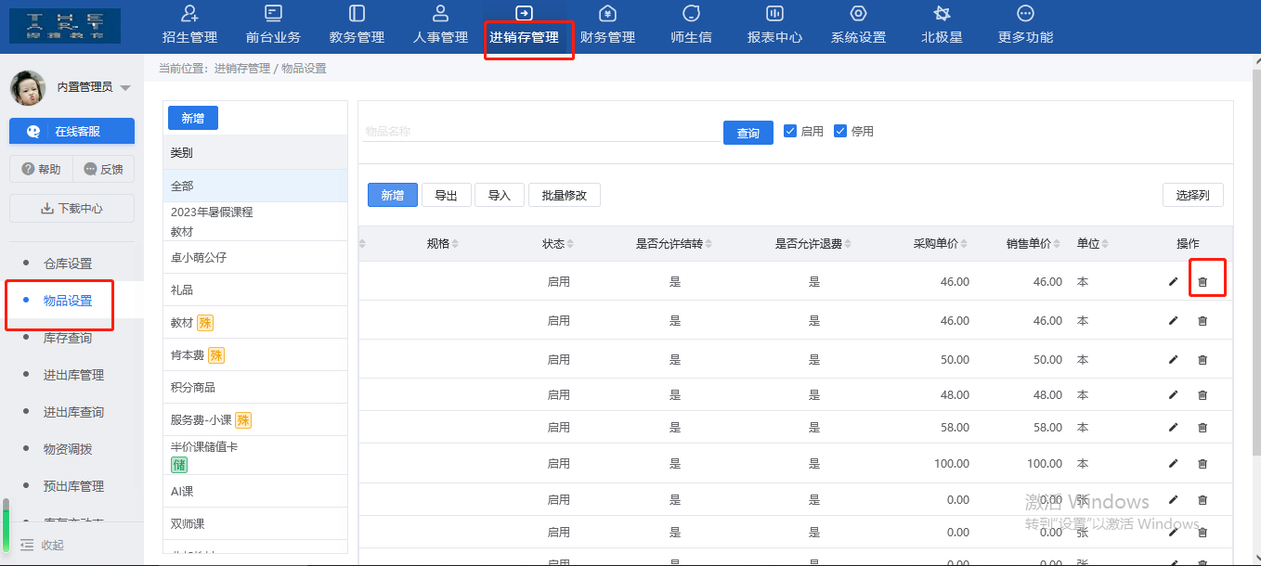The width and height of the screenshot is (1261, 566).
Task: Edit the item priced 58.00
Action: pos(1174,427)
